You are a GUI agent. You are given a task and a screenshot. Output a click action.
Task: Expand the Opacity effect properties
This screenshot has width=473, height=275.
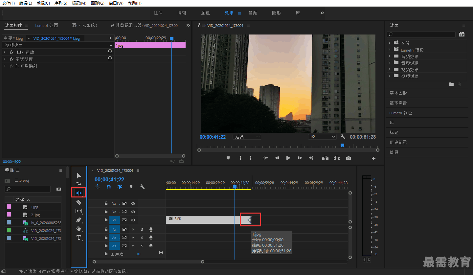coord(5,59)
